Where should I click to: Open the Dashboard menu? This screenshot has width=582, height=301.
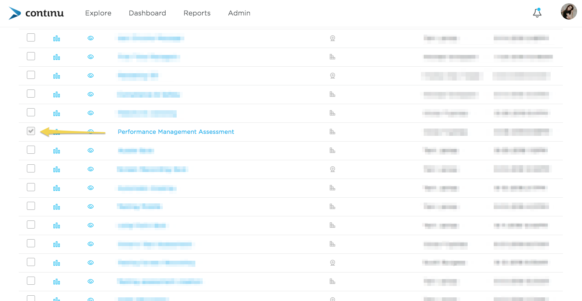147,13
